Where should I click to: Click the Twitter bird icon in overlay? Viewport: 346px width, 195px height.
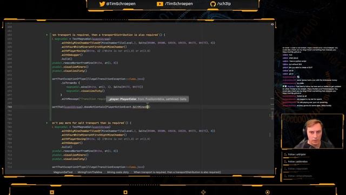[102, 4]
